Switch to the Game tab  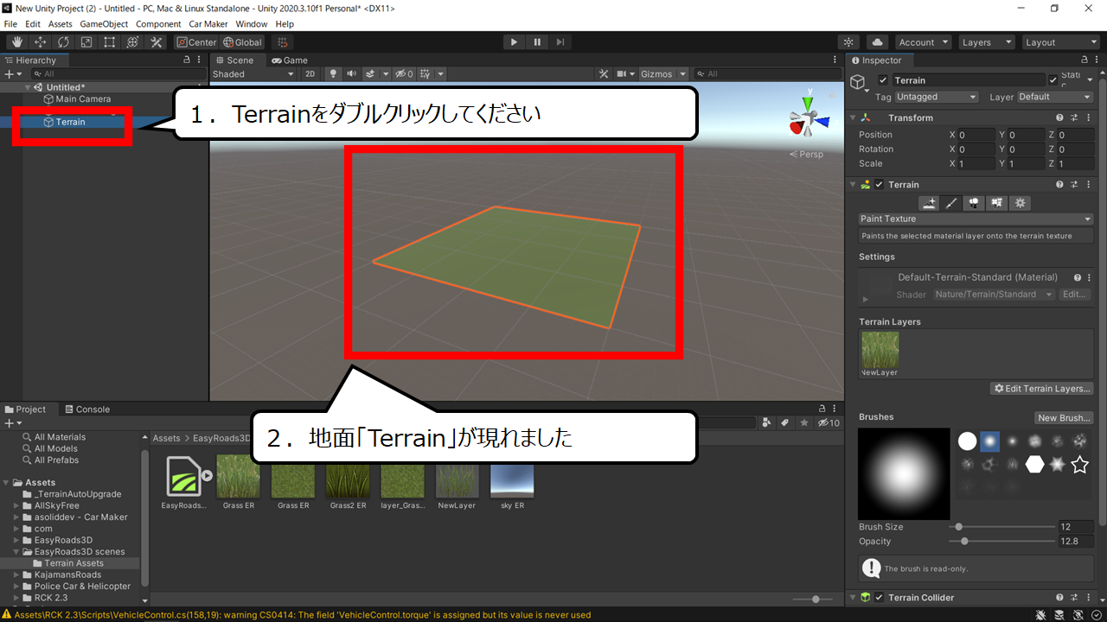[290, 60]
